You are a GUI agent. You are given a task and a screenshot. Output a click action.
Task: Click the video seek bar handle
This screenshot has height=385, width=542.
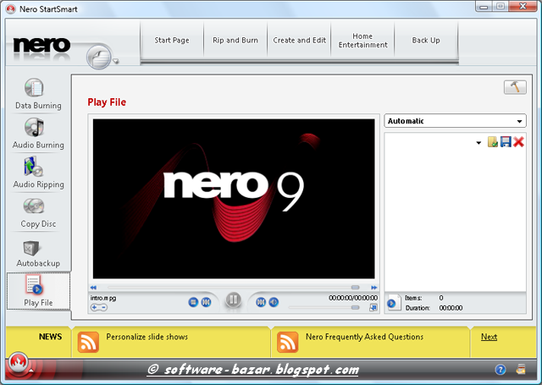tap(355, 288)
